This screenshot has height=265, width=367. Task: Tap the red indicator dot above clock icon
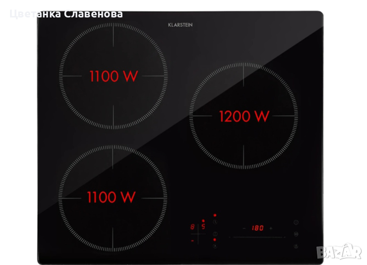215,215
